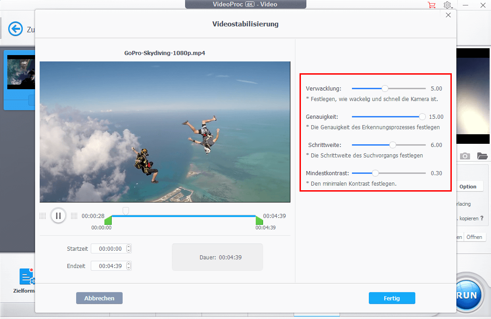Screen dimensions: 491x319
Task: Click the green trim start marker
Action: coord(108,221)
